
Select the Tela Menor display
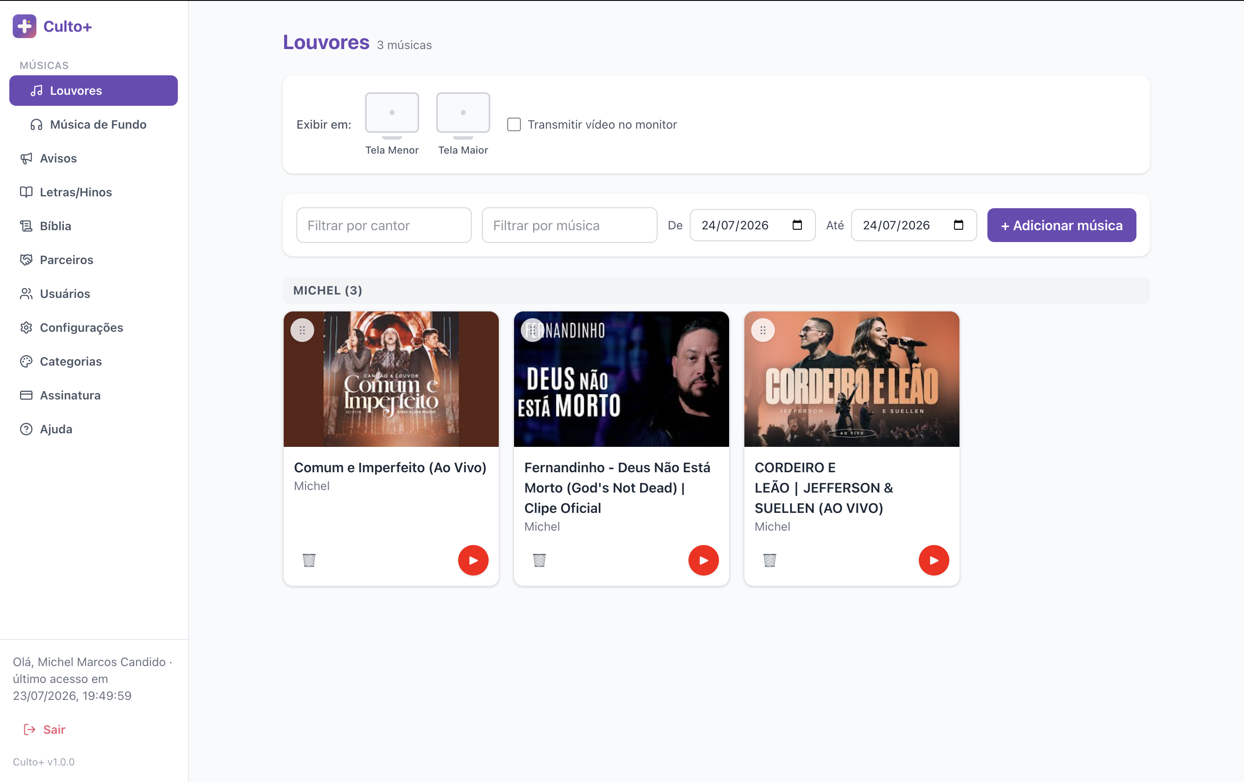pyautogui.click(x=392, y=124)
